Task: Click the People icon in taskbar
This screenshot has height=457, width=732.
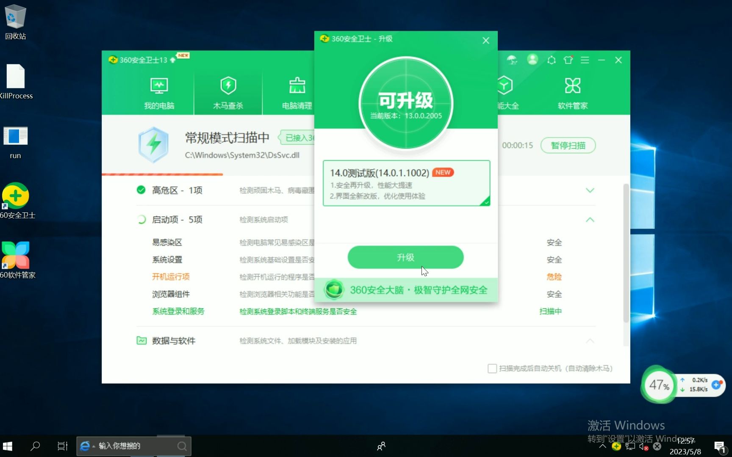Action: coord(381,446)
